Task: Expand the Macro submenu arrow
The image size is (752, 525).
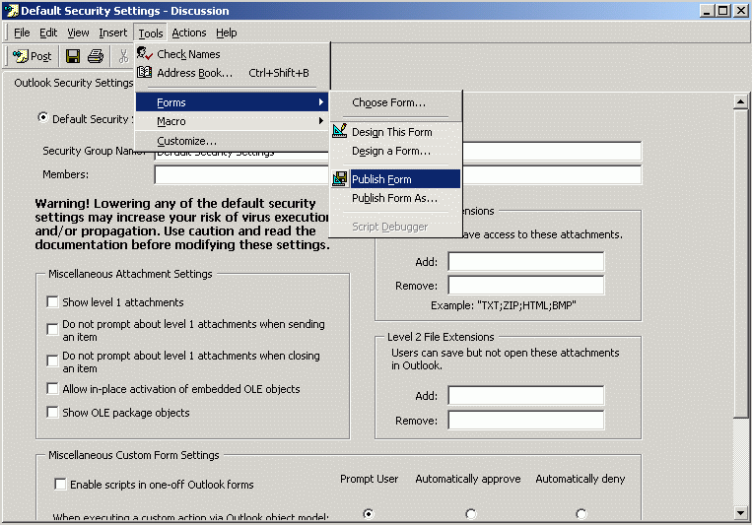Action: (321, 121)
